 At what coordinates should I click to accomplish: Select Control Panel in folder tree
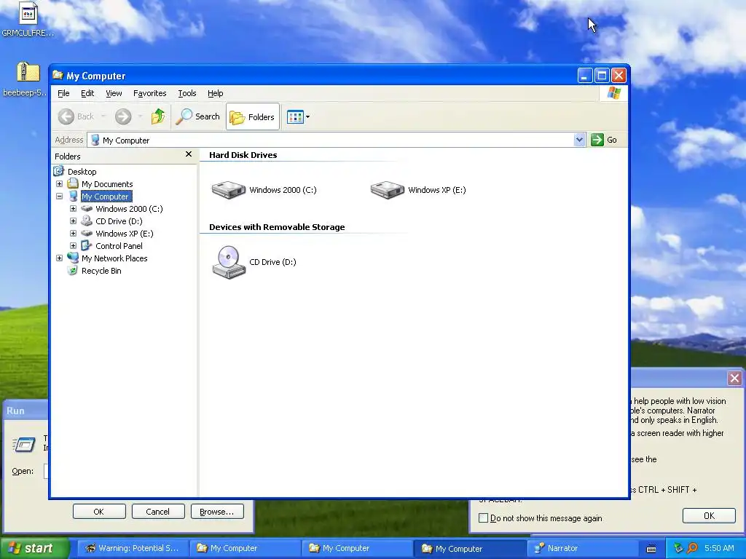119,246
